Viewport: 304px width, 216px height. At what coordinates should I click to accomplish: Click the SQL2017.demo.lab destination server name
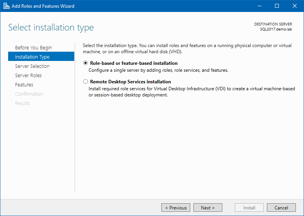[x=276, y=29]
